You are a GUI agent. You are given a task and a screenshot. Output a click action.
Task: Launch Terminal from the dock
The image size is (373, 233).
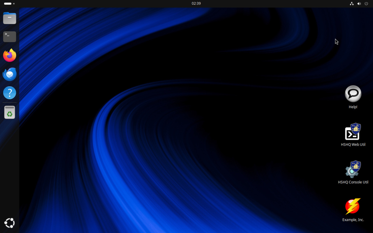point(10,37)
